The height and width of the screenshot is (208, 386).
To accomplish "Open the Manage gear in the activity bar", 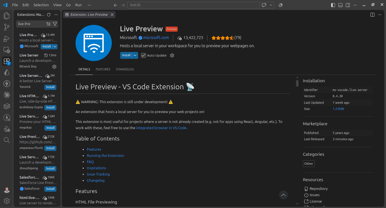I will pyautogui.click(x=7, y=201).
